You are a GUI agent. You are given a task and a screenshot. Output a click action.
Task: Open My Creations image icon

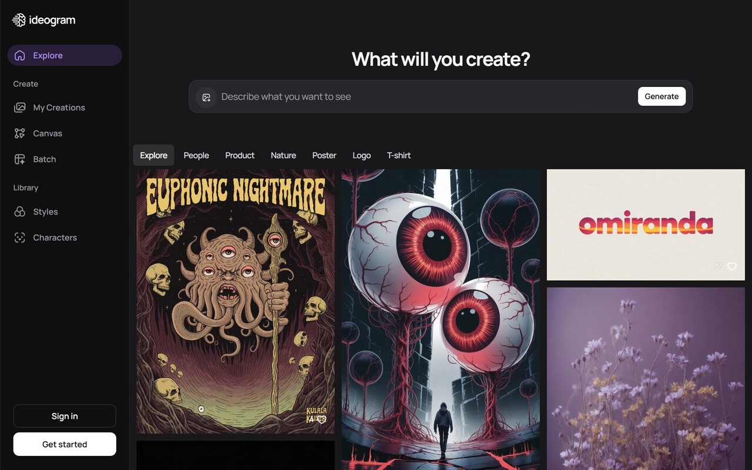pos(20,108)
